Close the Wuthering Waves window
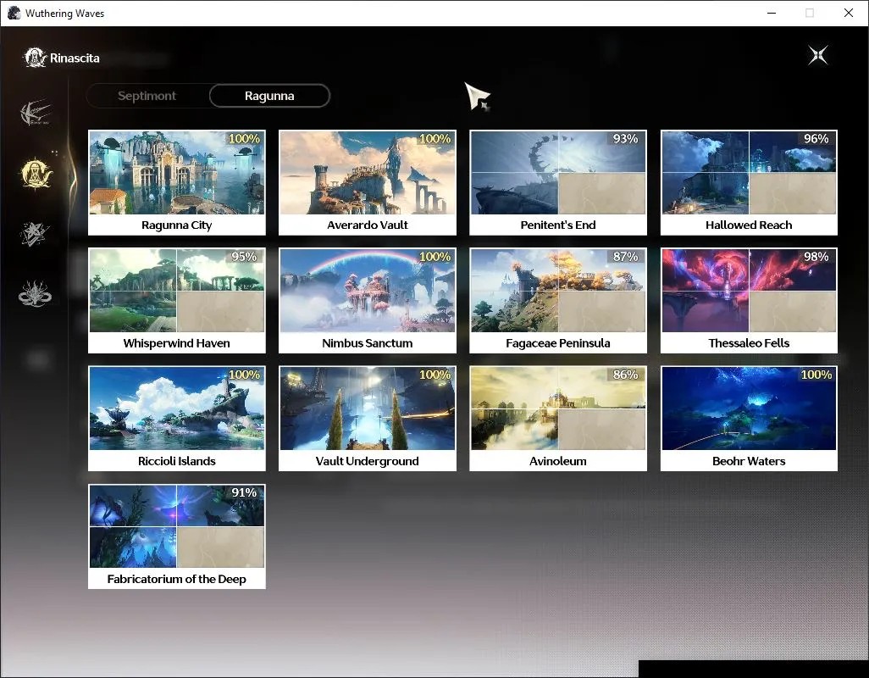The height and width of the screenshot is (678, 869). click(849, 13)
